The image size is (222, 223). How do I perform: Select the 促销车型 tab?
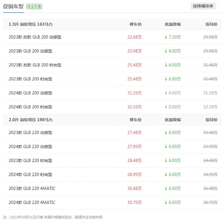tap(13, 7)
